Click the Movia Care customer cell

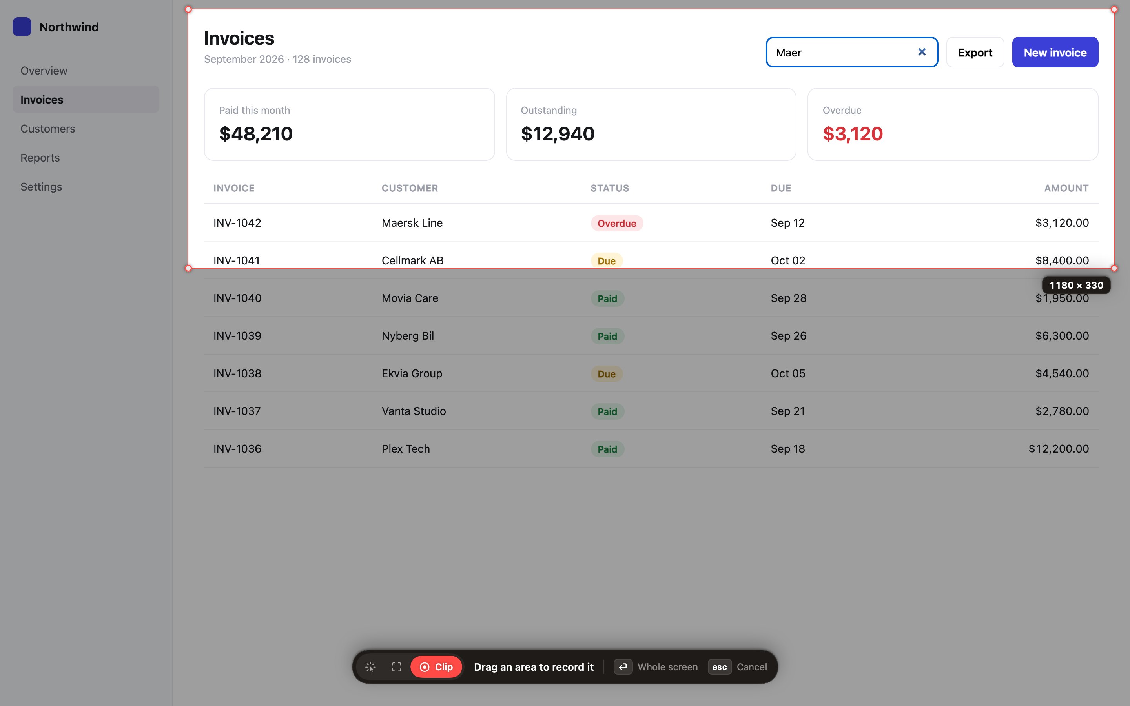[x=410, y=298]
